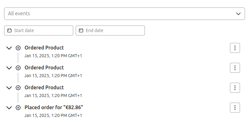Screen dimensions: 250x121
Task: Focus the End date field
Action: coord(110,30)
